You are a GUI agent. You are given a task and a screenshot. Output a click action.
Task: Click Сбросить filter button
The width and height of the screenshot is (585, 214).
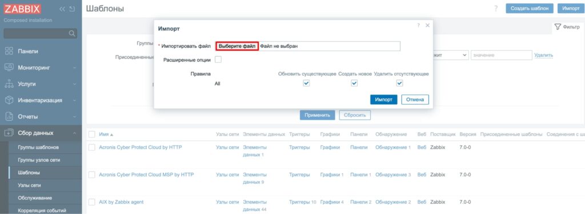pos(355,115)
